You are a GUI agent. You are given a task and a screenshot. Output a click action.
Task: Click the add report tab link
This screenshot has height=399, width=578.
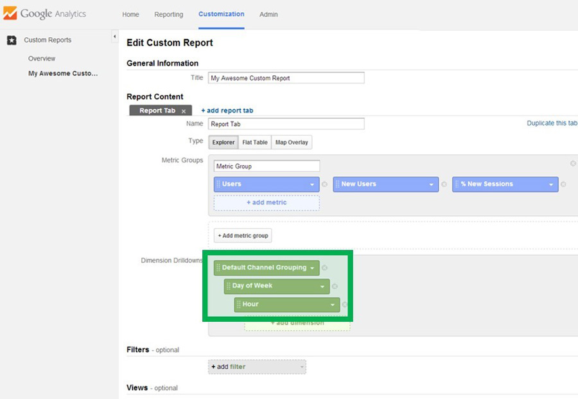tap(227, 111)
